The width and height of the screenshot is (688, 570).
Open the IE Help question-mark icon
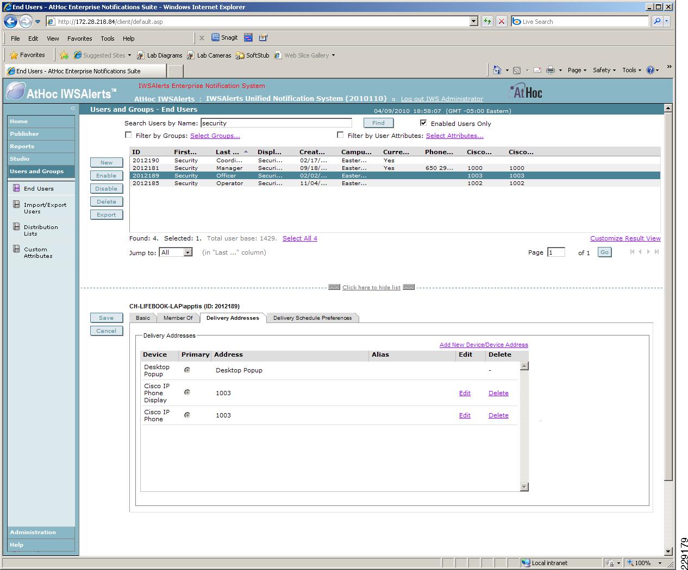tap(651, 70)
